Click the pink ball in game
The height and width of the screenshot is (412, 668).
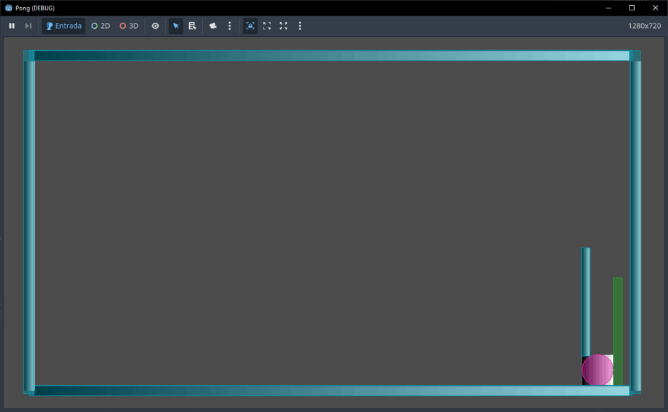click(x=598, y=370)
